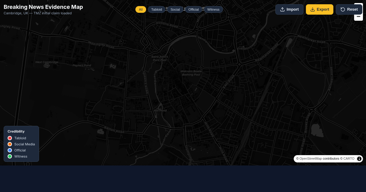Screen dimensions: 366x192
Task: Click the West Cambridge Lake label
Action: (47, 64)
